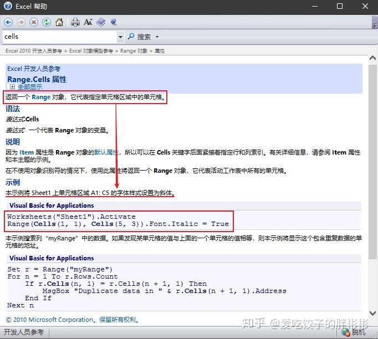Maximize the Excel Help window
The height and width of the screenshot is (339, 378).
point(340,6)
